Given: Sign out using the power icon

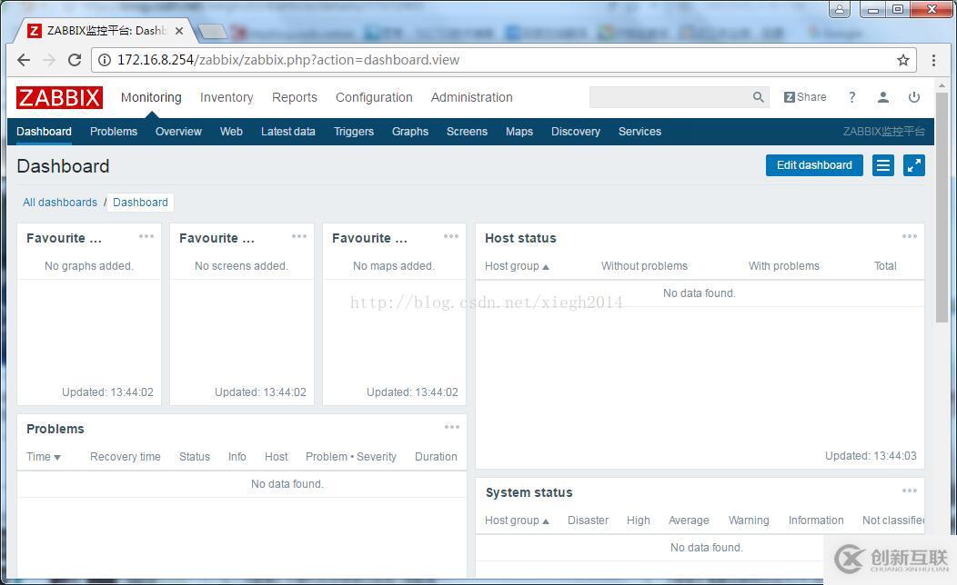Looking at the screenshot, I should (913, 97).
